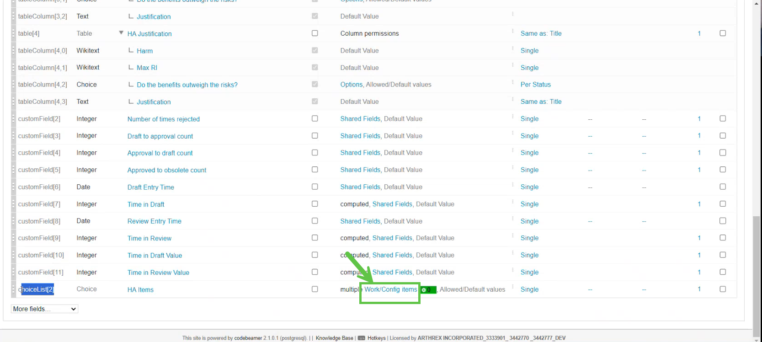Image resolution: width=762 pixels, height=342 pixels.
Task: Open Knowledge Base from the footer
Action: tap(334, 338)
